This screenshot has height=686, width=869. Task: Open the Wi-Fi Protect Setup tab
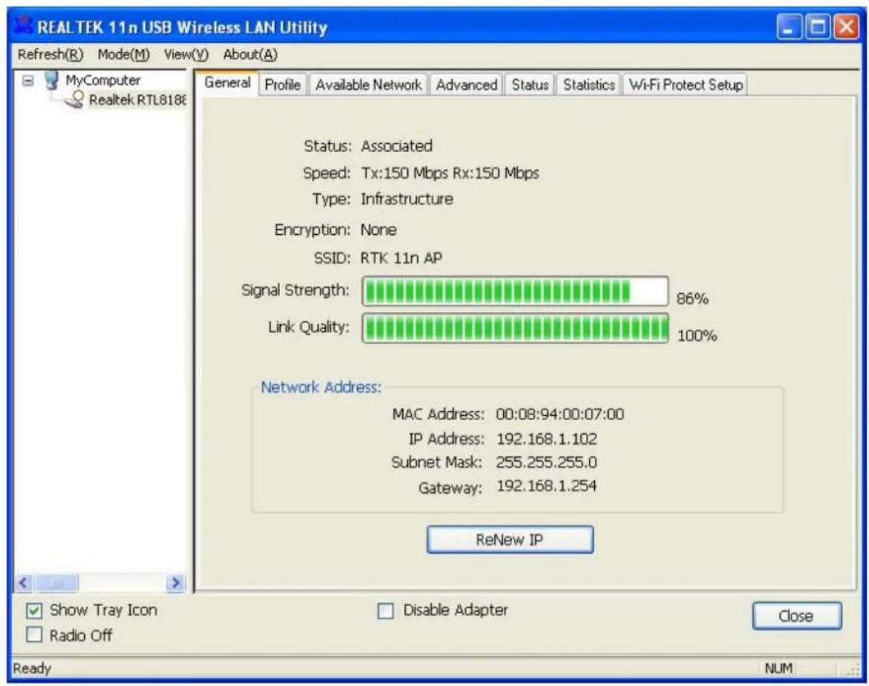(x=685, y=84)
